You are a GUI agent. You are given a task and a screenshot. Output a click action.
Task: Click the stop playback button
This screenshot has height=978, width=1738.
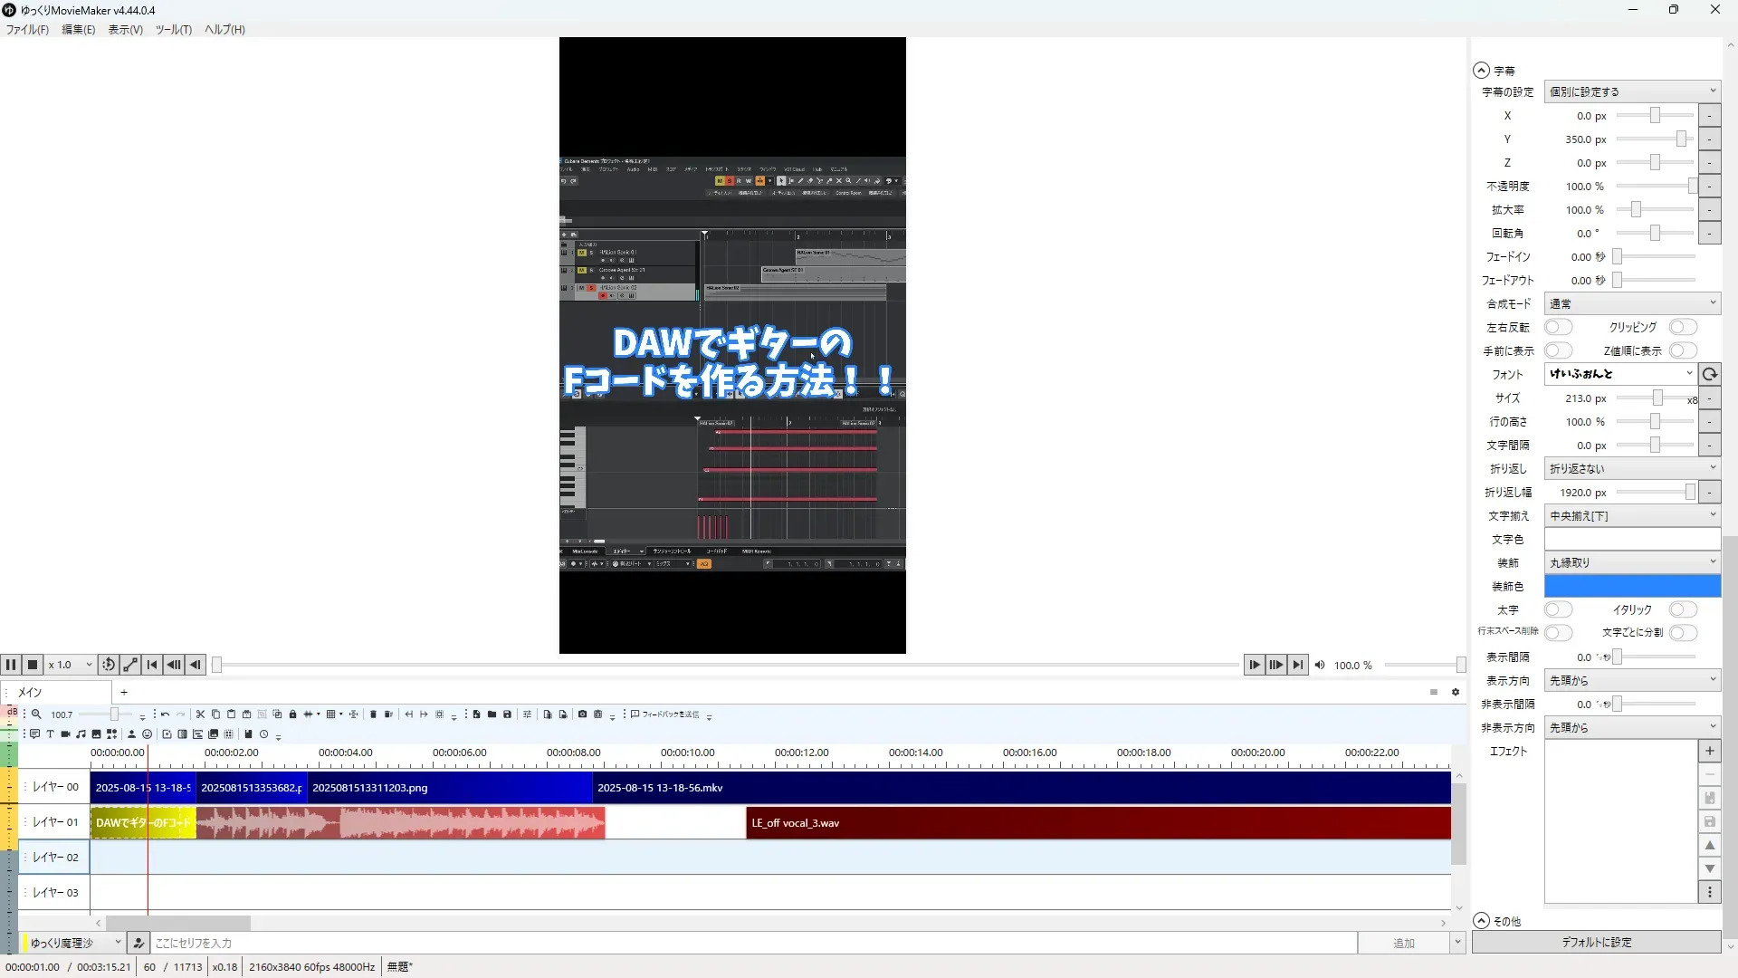coord(33,665)
